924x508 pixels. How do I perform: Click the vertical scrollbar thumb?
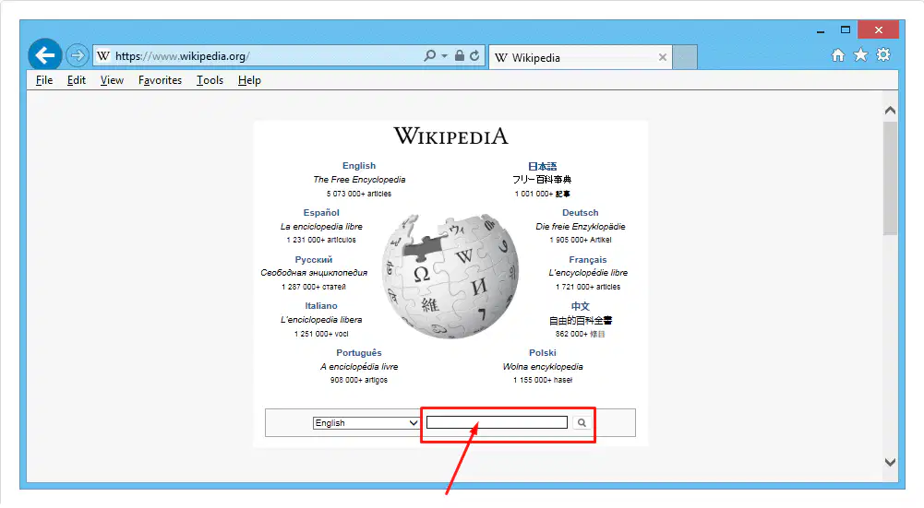[890, 178]
